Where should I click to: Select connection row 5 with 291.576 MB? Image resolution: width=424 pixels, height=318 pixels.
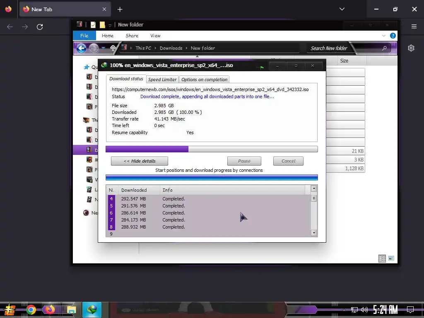(x=209, y=206)
